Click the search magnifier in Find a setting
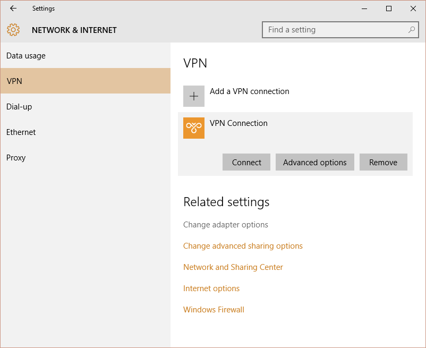This screenshot has height=348, width=426. [x=412, y=30]
